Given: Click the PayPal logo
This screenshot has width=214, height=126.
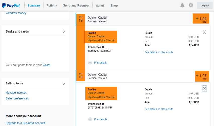Looking at the screenshot, I should pyautogui.click(x=11, y=5).
